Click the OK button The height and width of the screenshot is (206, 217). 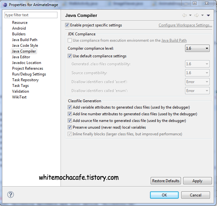coord(164,195)
